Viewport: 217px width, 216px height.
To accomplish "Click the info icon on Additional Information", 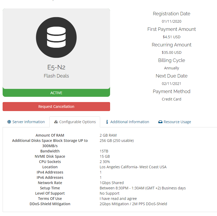I will pyautogui.click(x=107, y=122).
